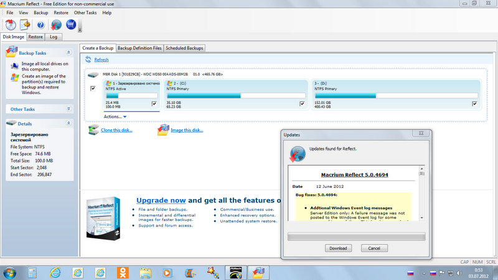Click the Download button in Updates
The image size is (498, 280).
tap(338, 248)
